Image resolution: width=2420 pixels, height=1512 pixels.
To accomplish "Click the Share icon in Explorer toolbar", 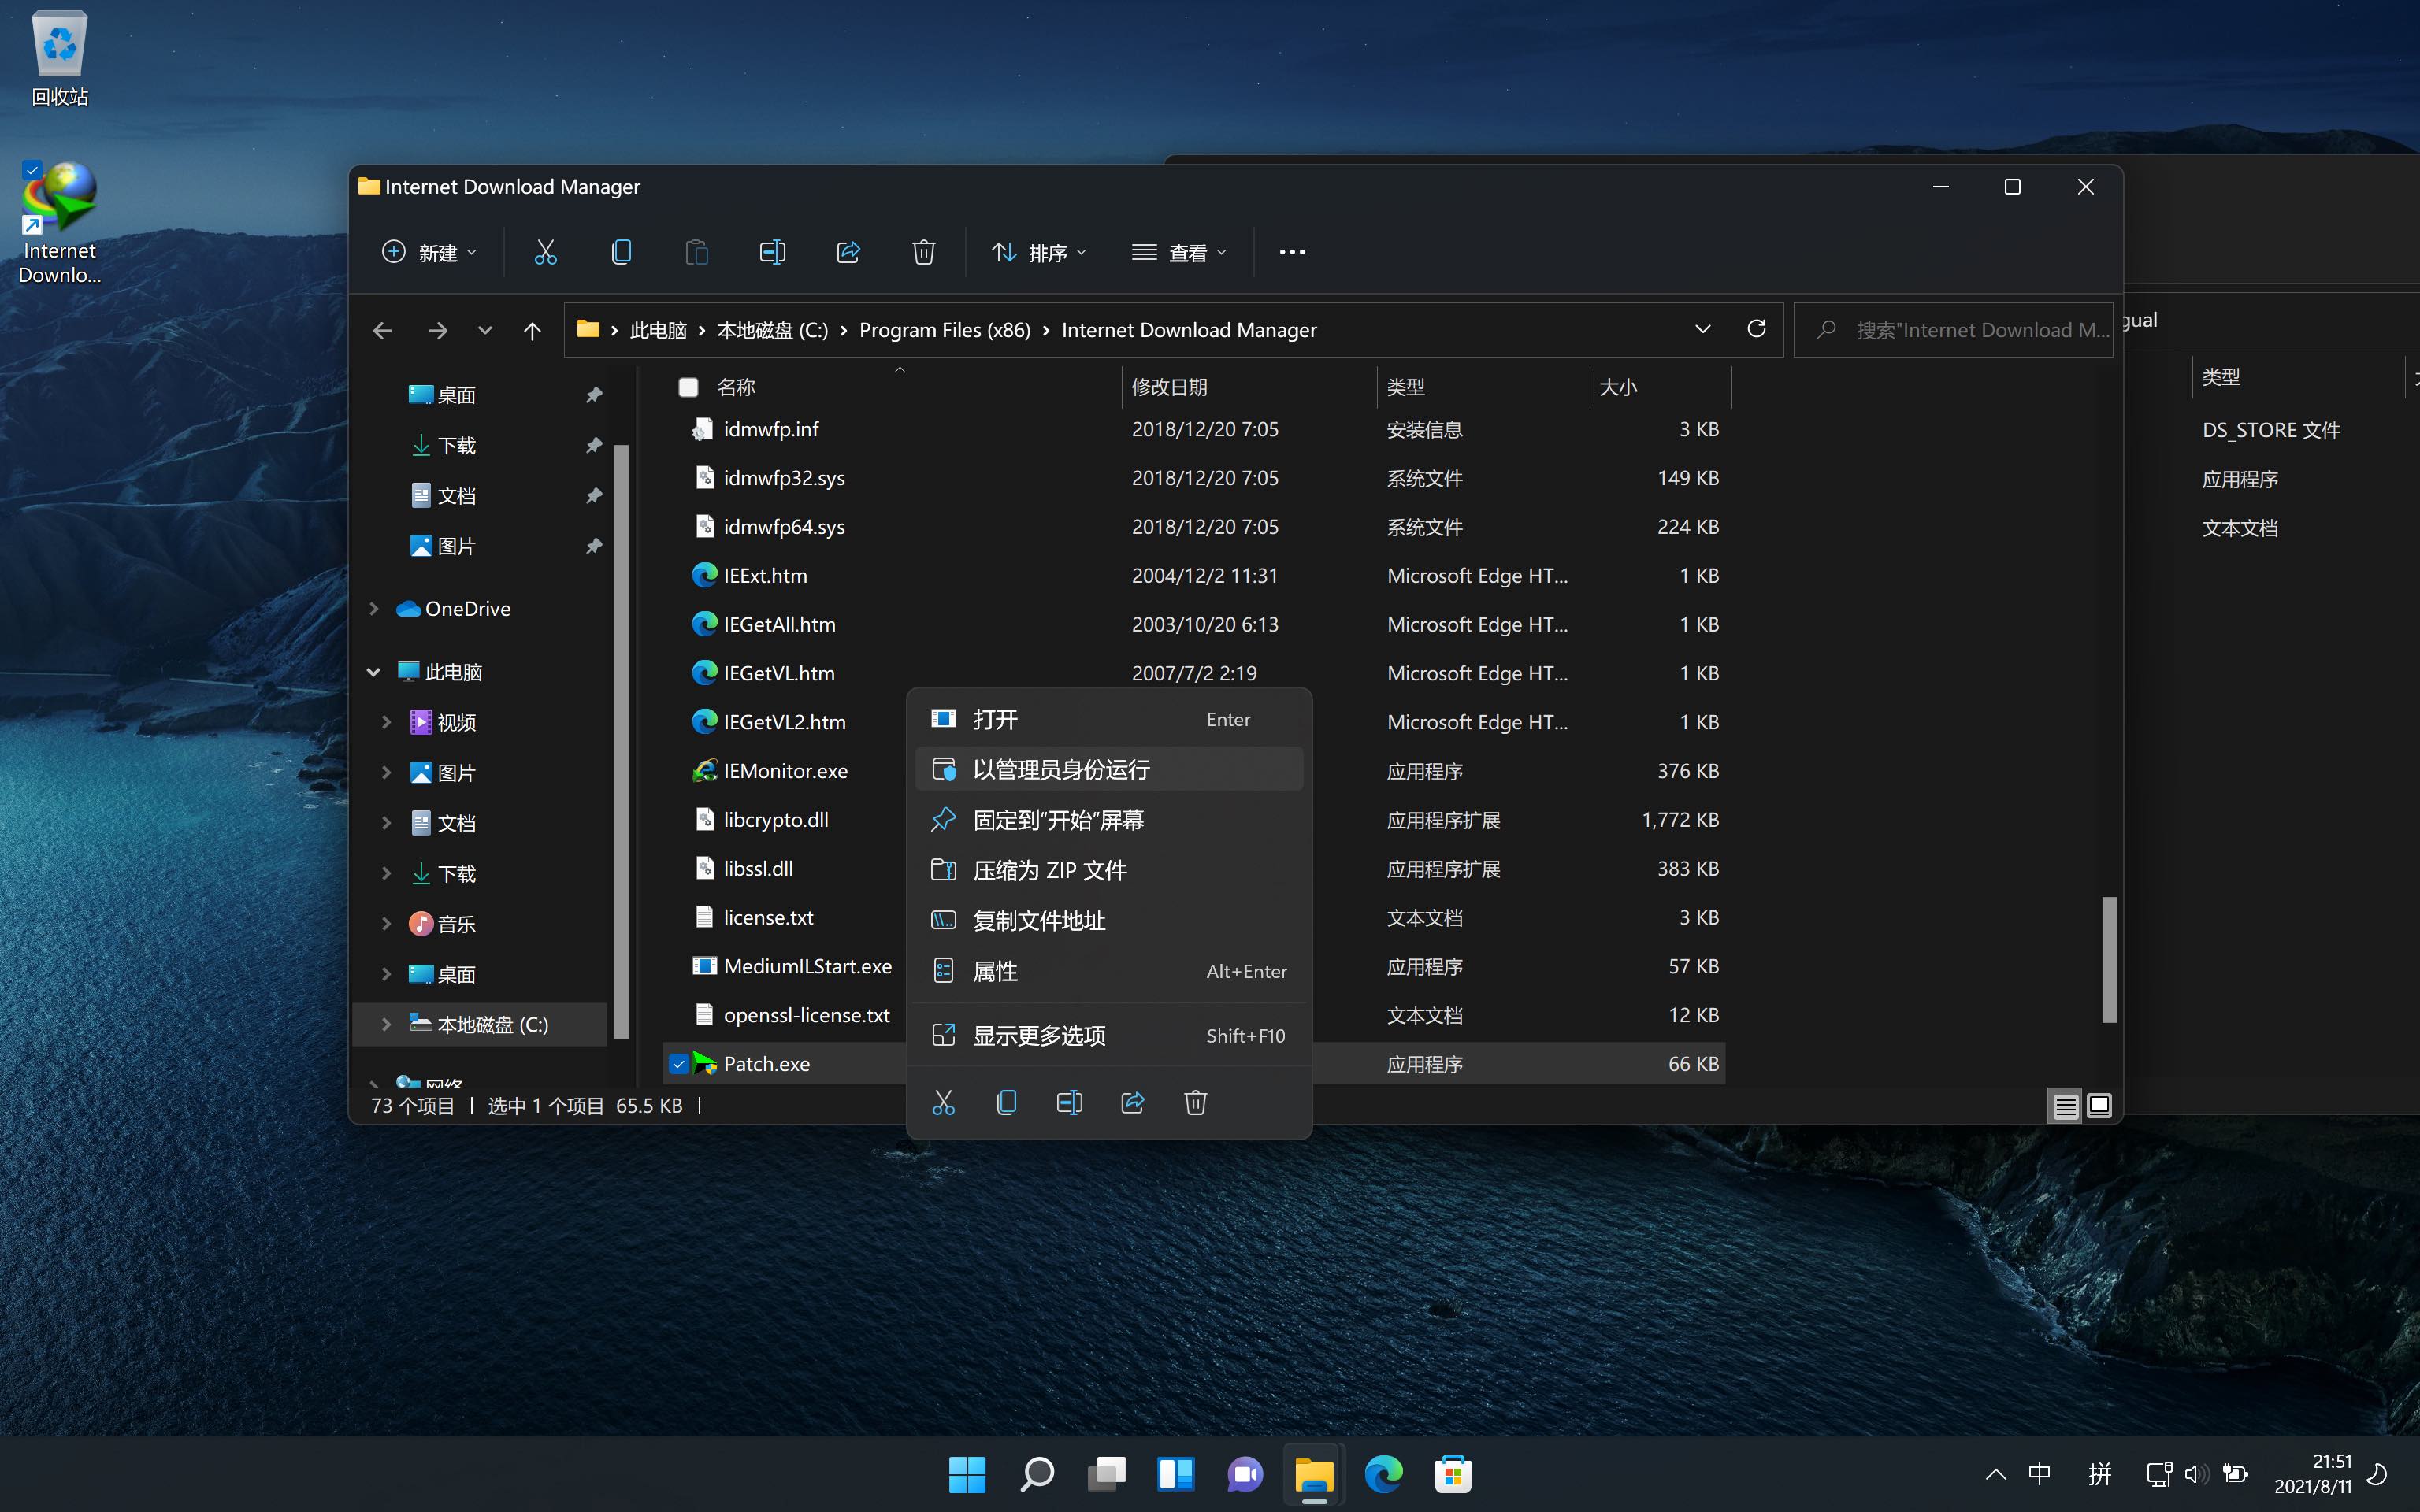I will pos(848,252).
